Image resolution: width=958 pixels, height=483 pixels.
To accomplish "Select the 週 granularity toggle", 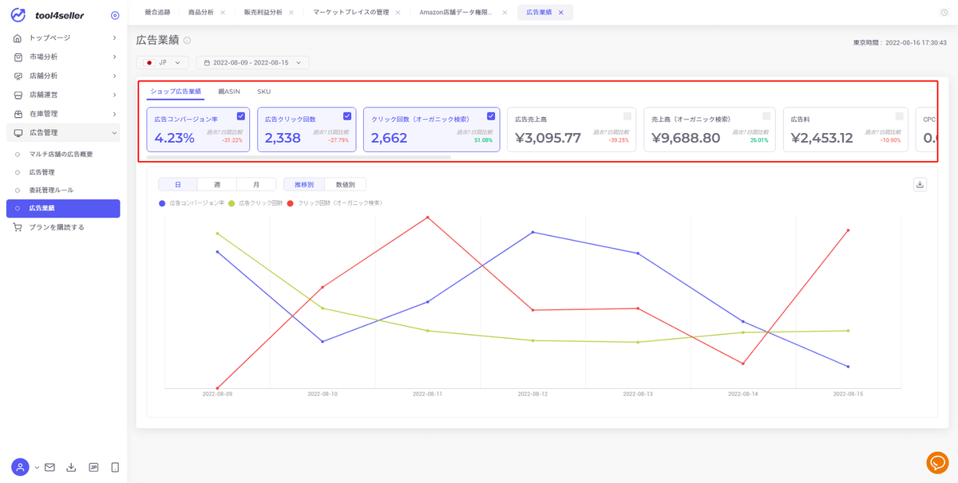I will tap(217, 184).
